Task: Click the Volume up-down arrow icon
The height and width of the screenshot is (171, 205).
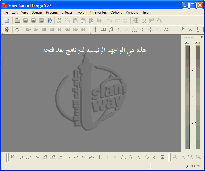Action: pos(99,157)
